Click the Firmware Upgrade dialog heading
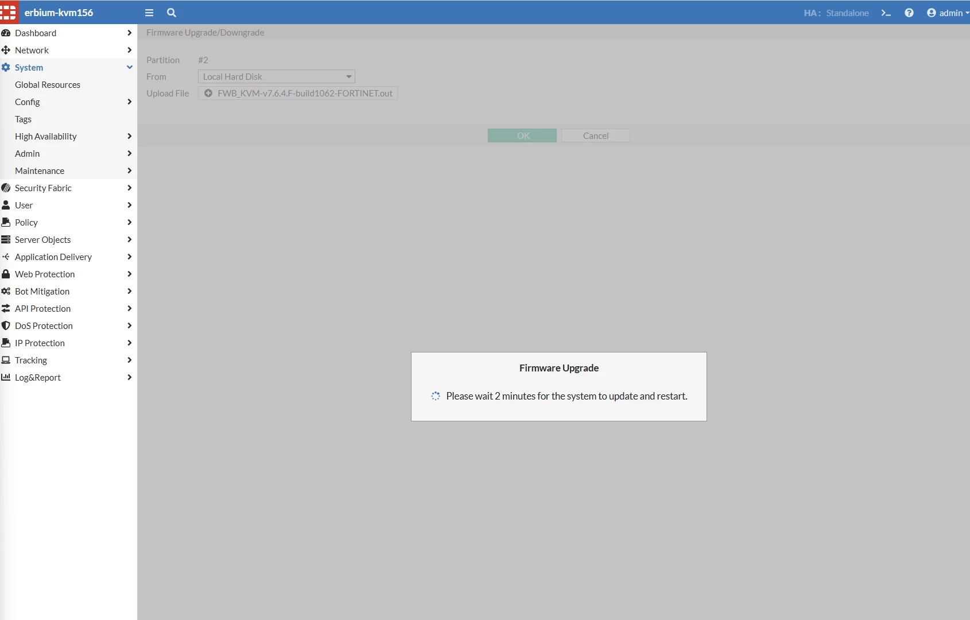The height and width of the screenshot is (620, 970). click(559, 368)
